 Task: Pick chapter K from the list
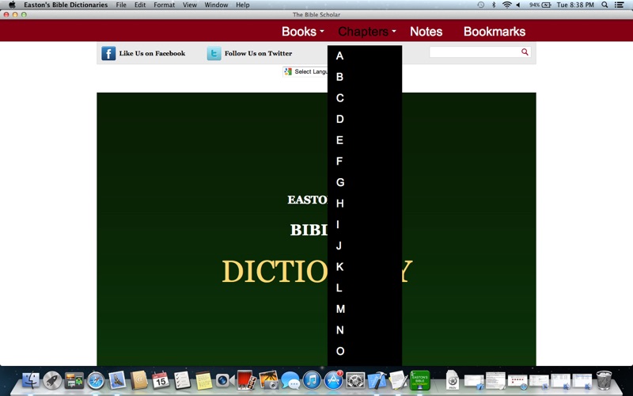(x=365, y=267)
